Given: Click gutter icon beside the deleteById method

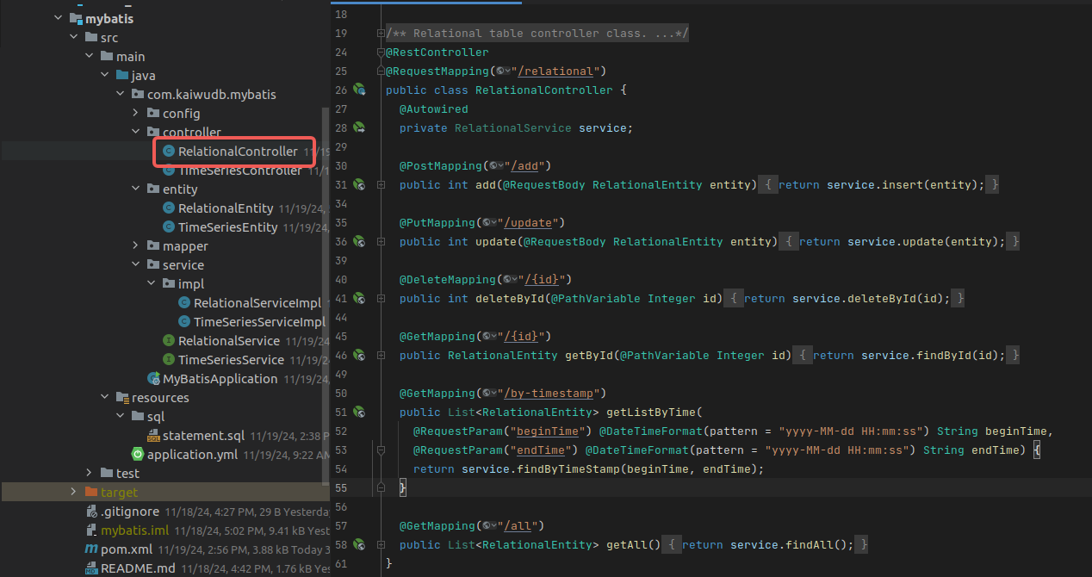Looking at the screenshot, I should [359, 298].
